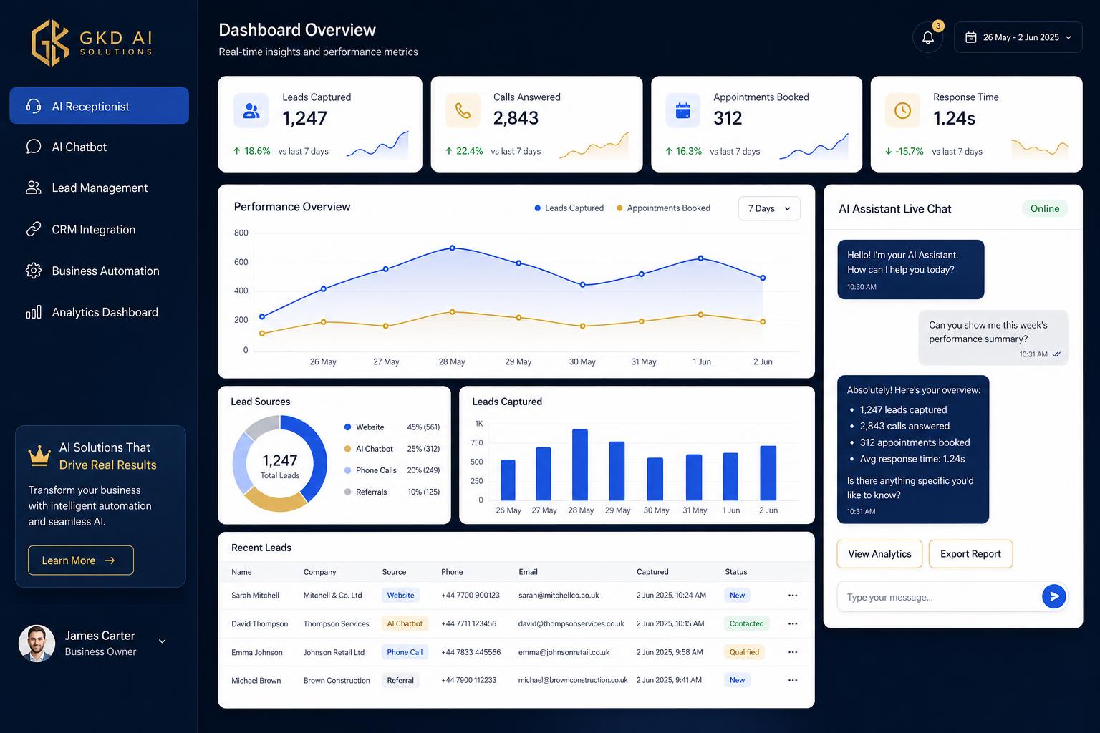Click email sarah@mitchellco.co.uk
This screenshot has height=733, width=1100.
tap(559, 595)
